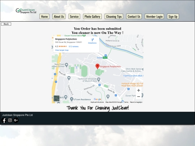Click Holland Village XO Fish Head label
The image size is (195, 146).
pos(132,85)
